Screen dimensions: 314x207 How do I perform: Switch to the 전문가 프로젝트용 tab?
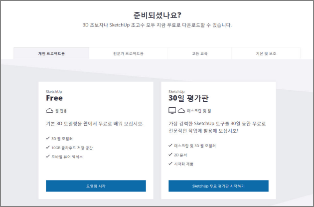(129, 53)
